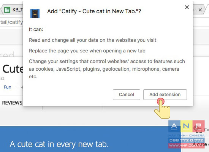Click the laptop icon beside the ANP logo

point(199,130)
